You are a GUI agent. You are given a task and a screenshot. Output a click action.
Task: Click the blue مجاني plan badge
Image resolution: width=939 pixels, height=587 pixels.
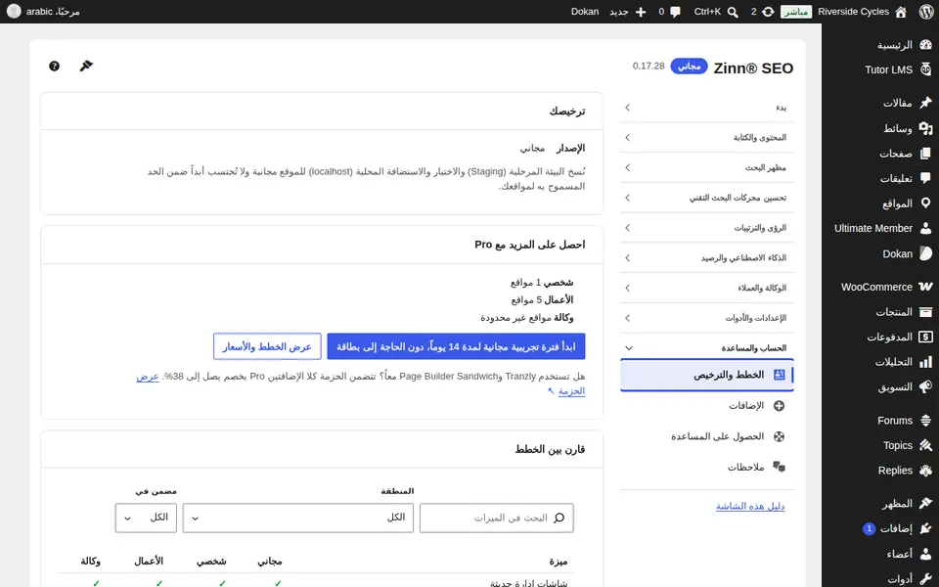(x=689, y=66)
